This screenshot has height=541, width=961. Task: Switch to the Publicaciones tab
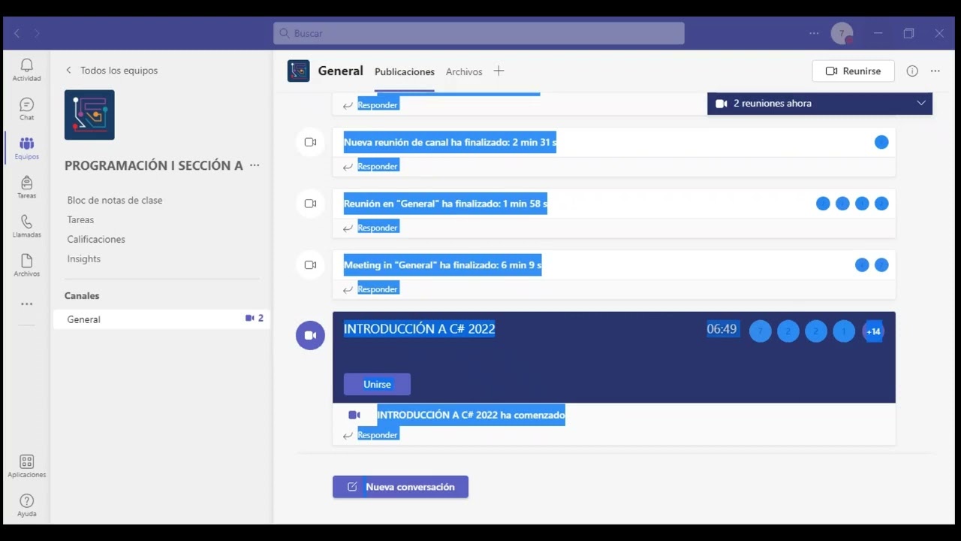point(405,72)
